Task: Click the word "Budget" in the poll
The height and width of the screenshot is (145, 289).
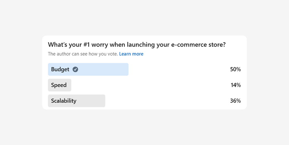Action: pos(60,69)
